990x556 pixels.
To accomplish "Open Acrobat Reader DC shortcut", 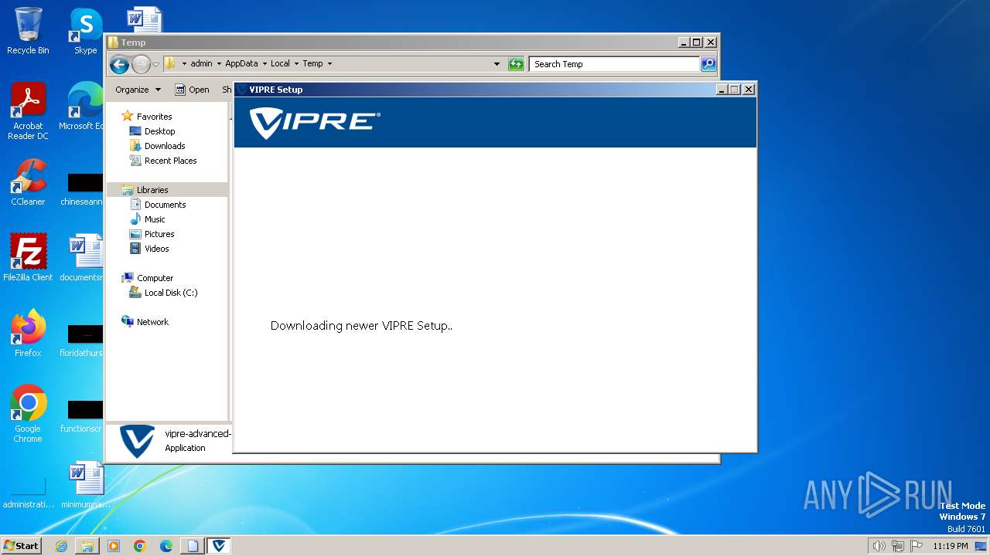I will pyautogui.click(x=28, y=111).
